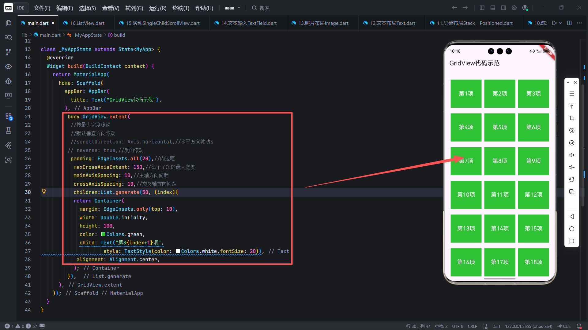588x330 pixels.
Task: Open the 终端(T) menu
Action: [181, 8]
